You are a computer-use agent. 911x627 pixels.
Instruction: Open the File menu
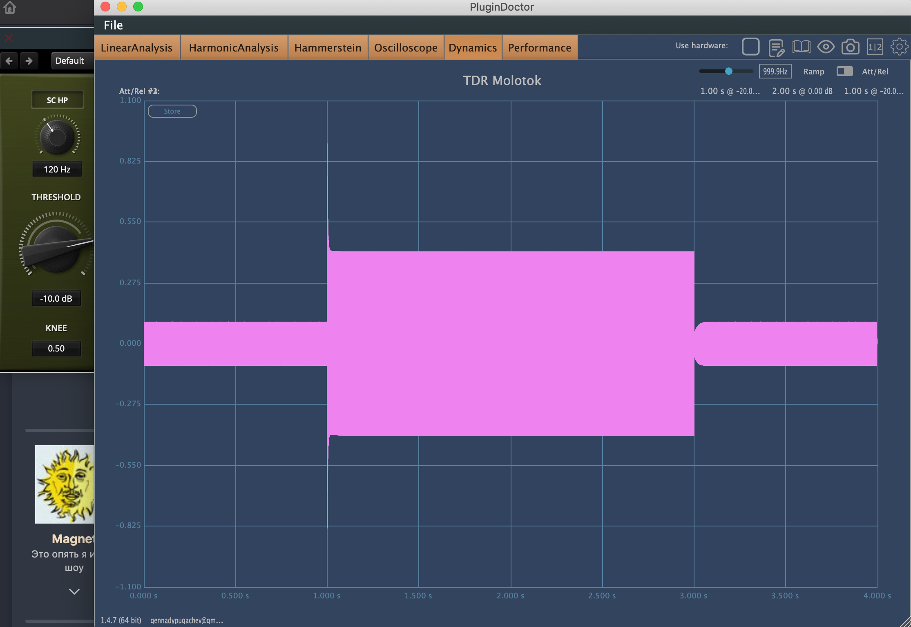[113, 25]
